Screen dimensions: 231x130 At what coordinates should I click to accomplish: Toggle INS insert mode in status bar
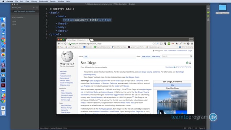[184, 128]
